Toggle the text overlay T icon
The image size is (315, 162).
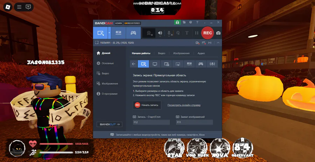[187, 33]
